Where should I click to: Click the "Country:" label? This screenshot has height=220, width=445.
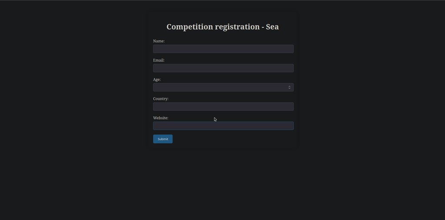(x=161, y=99)
